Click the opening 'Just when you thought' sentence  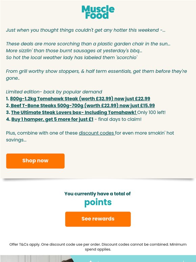click(x=85, y=30)
